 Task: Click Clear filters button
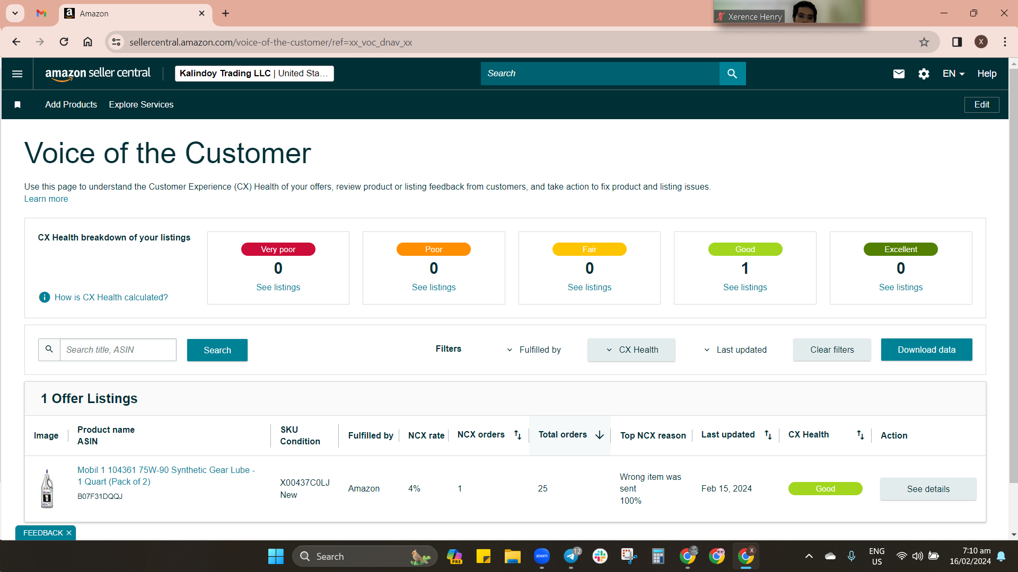click(x=832, y=350)
